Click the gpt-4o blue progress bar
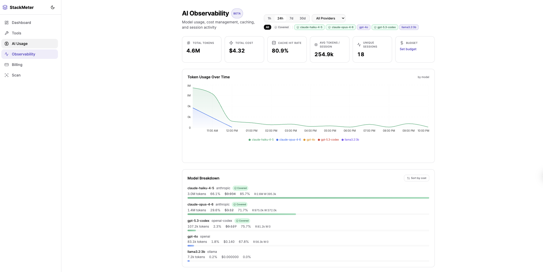The width and height of the screenshot is (543, 272). 191,246
